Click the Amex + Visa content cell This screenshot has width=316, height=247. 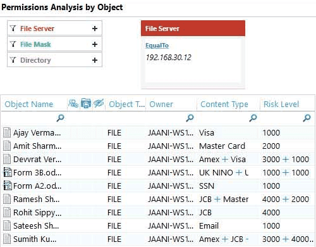click(x=222, y=160)
